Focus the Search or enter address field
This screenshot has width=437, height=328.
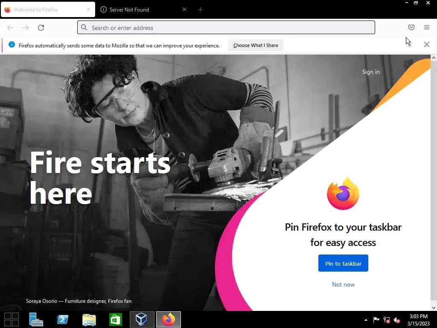point(226,28)
